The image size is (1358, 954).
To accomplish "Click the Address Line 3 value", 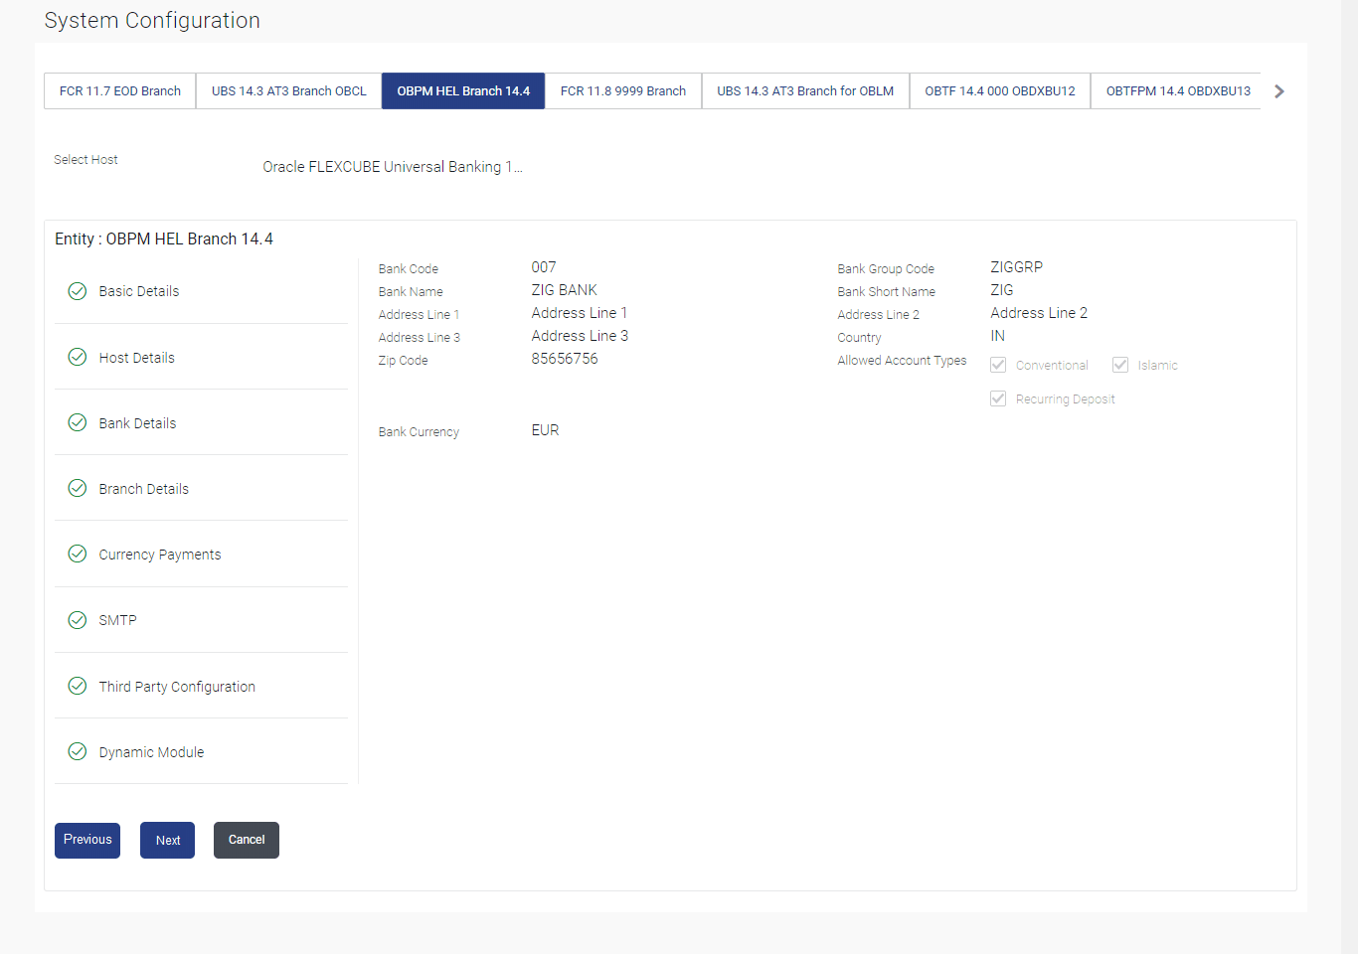I will coord(580,336).
